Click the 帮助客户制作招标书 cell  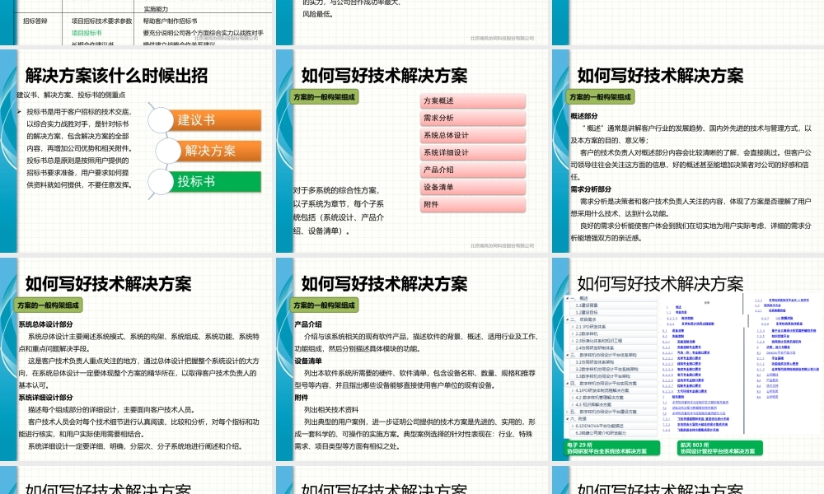click(171, 21)
